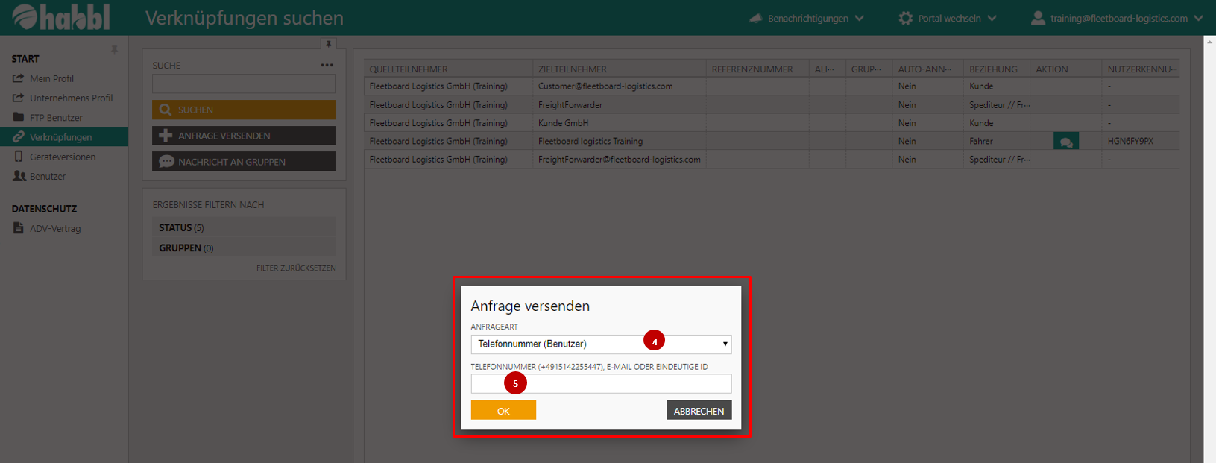Confirm the request with OK button
1216x463 pixels.
(503, 410)
